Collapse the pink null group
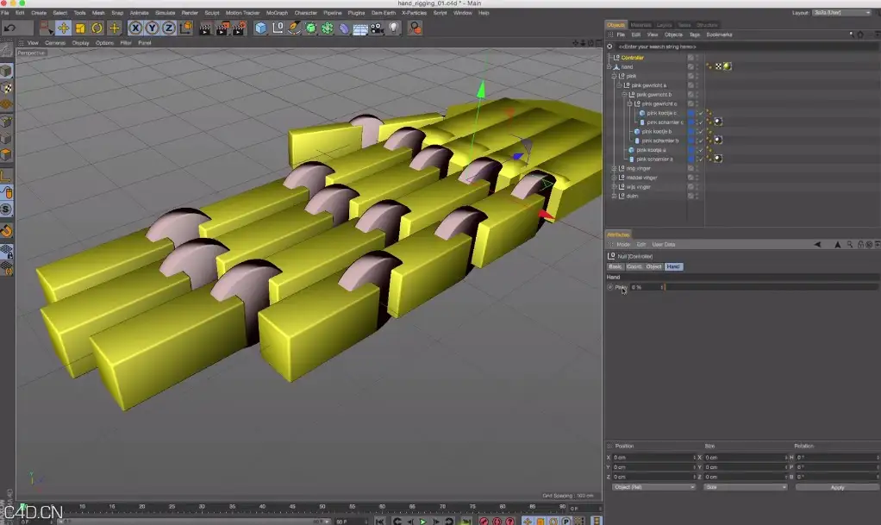This screenshot has height=525, width=881. pyautogui.click(x=614, y=76)
